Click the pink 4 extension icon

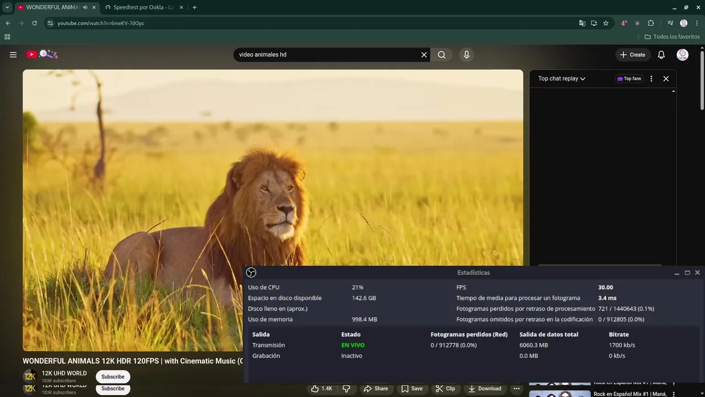pyautogui.click(x=624, y=23)
